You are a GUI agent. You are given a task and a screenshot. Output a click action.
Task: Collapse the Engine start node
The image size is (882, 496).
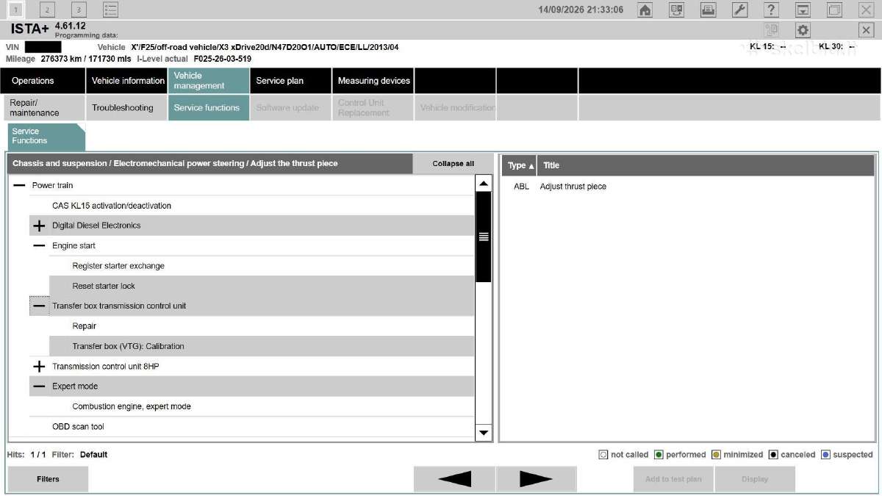(x=39, y=245)
